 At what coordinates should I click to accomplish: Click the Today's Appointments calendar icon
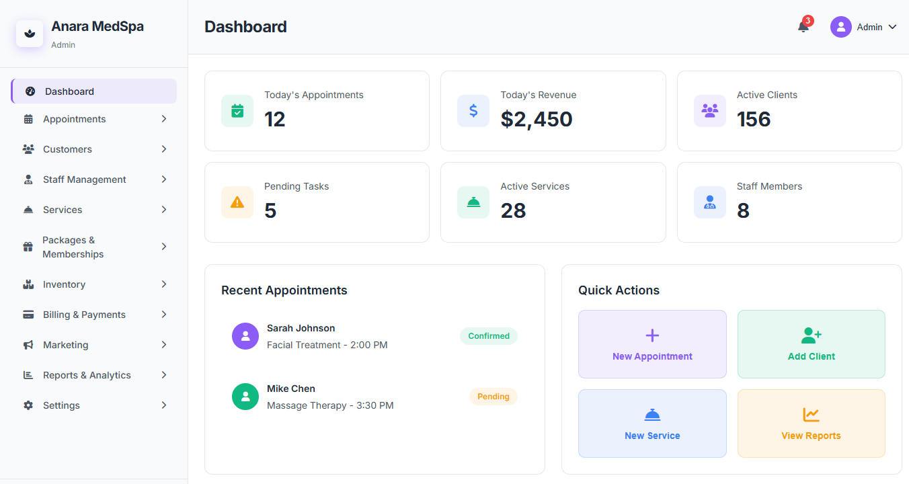coord(237,111)
